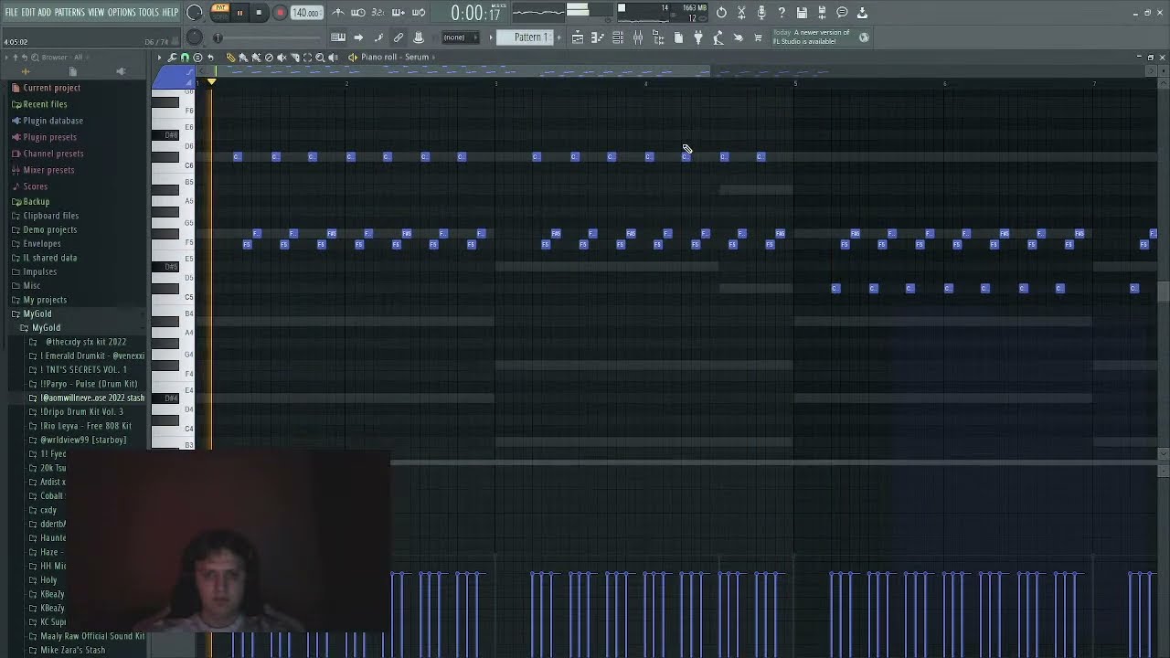1170x658 pixels.
Task: Toggle the recording countdown 3.2.1 icon
Action: [x=378, y=13]
